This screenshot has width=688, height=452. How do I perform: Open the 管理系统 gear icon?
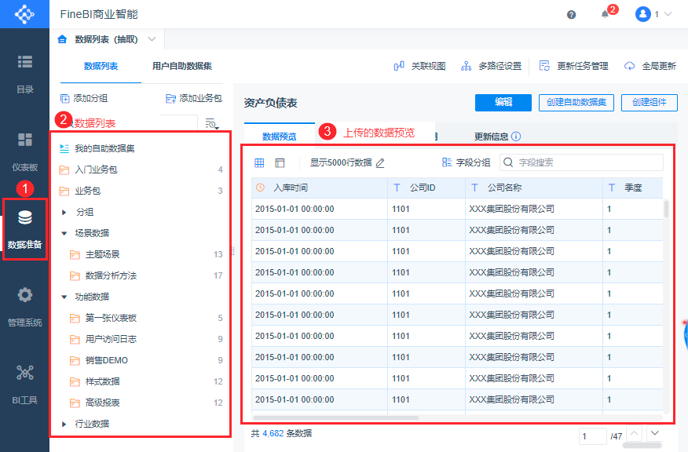[25, 294]
